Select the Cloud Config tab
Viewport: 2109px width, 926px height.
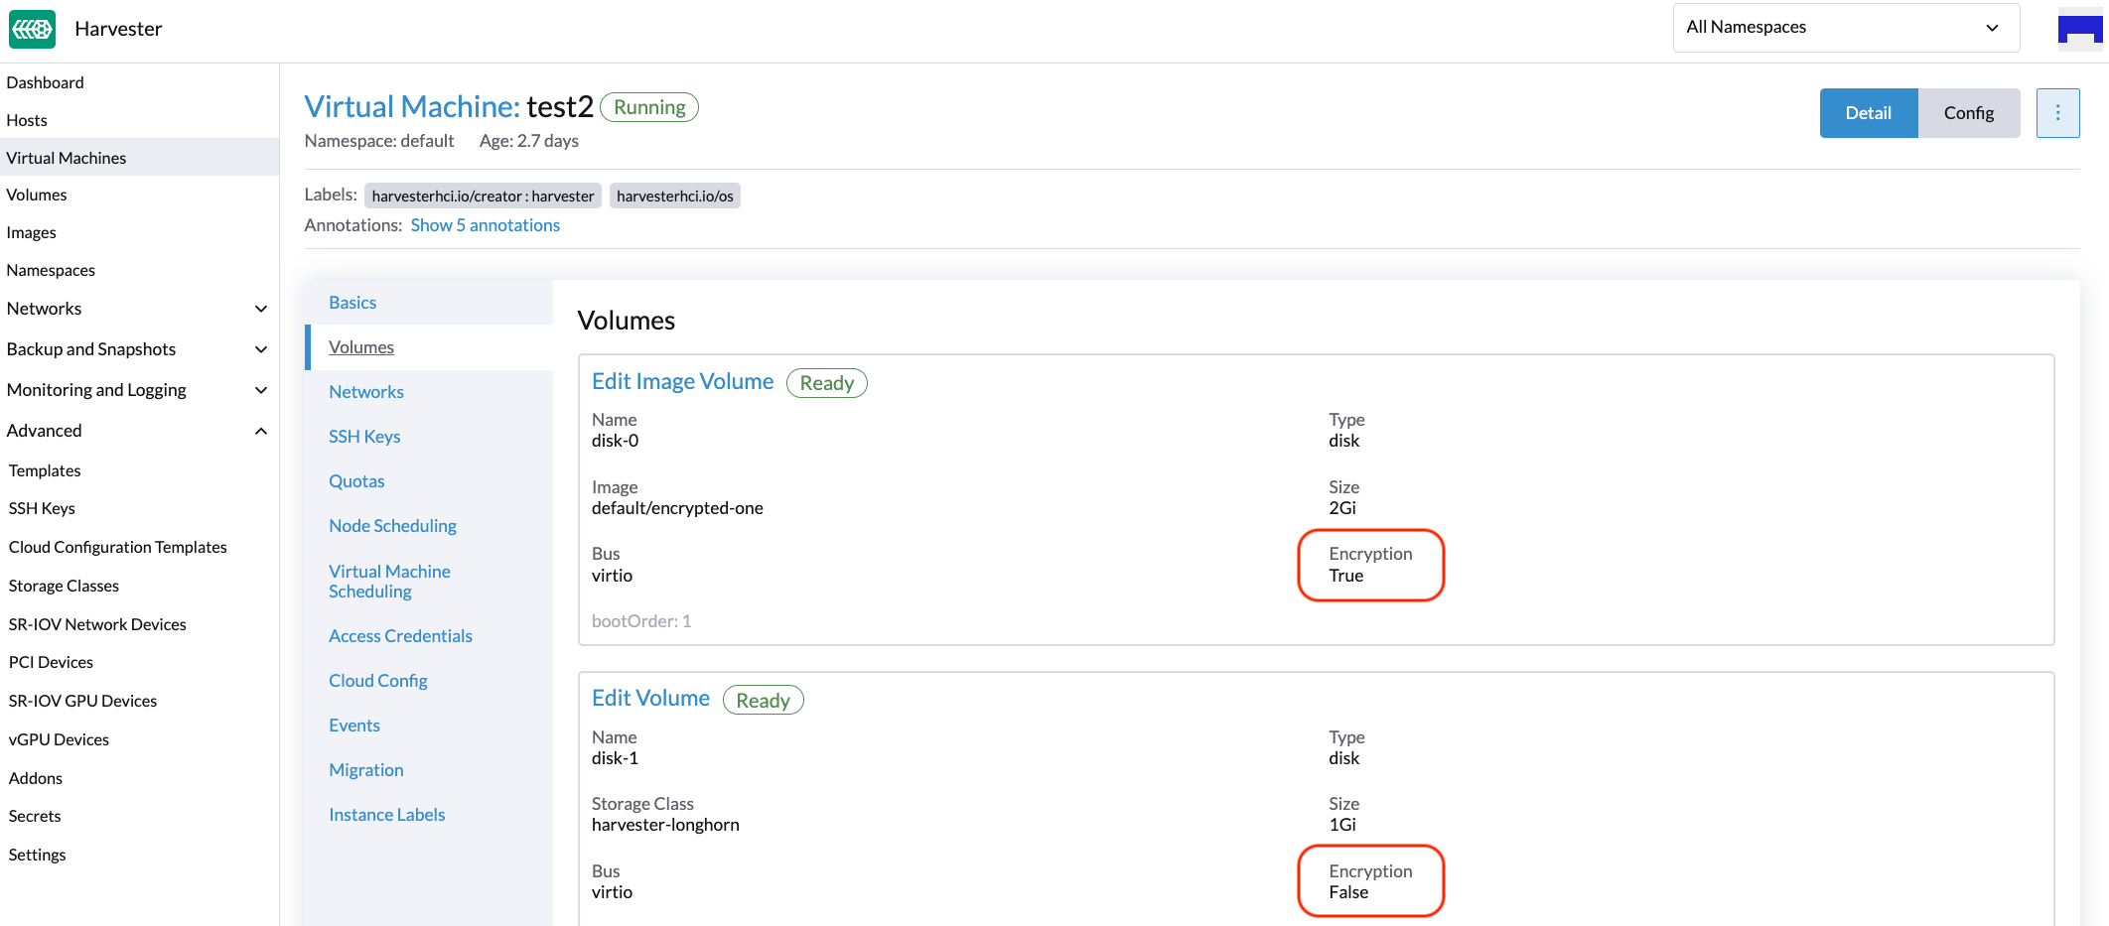[377, 681]
